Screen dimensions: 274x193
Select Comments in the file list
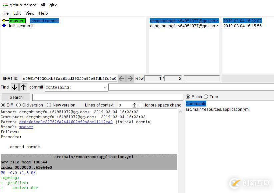pos(196,104)
